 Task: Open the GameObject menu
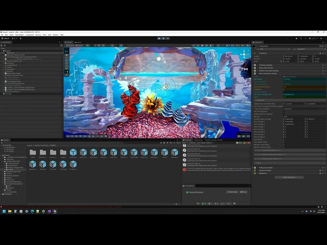click(19, 35)
